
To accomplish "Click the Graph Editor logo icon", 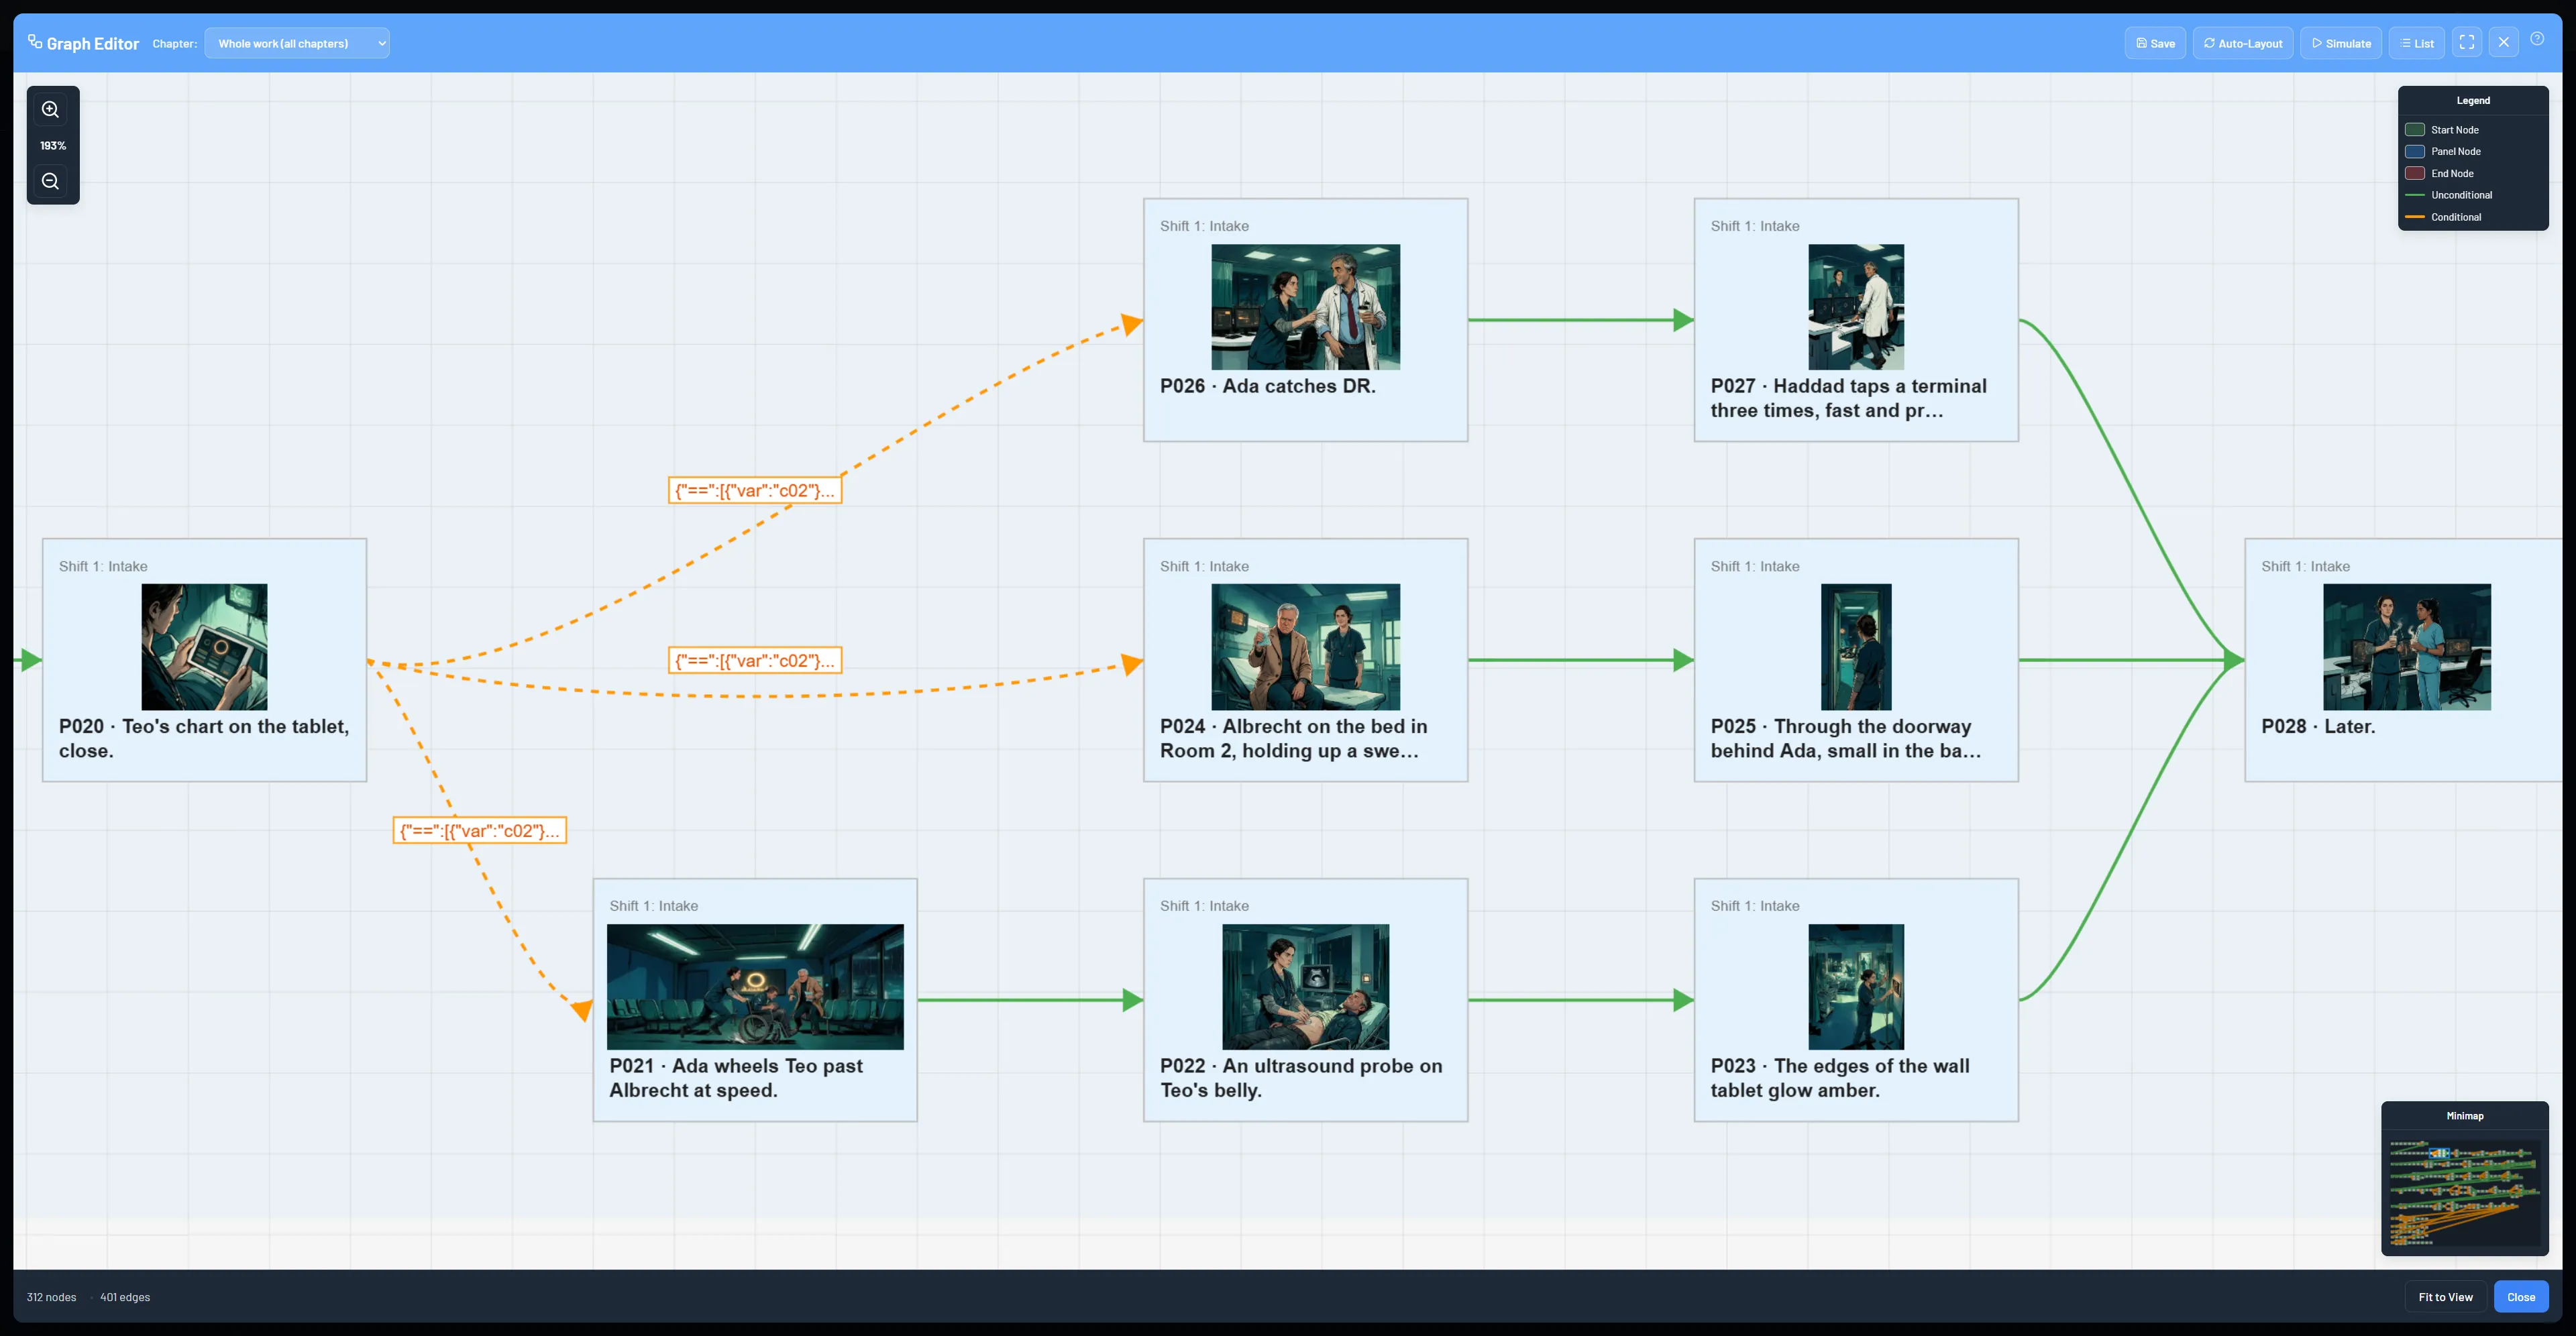I will pos(35,42).
